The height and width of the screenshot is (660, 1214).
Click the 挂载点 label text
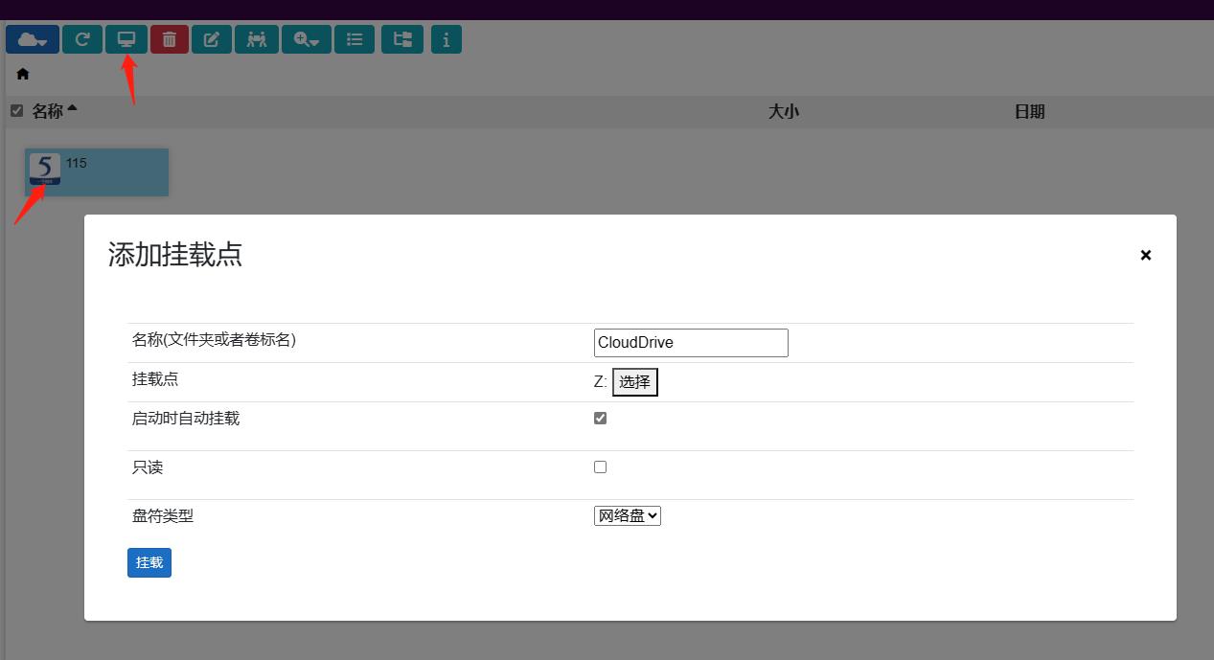coord(155,378)
